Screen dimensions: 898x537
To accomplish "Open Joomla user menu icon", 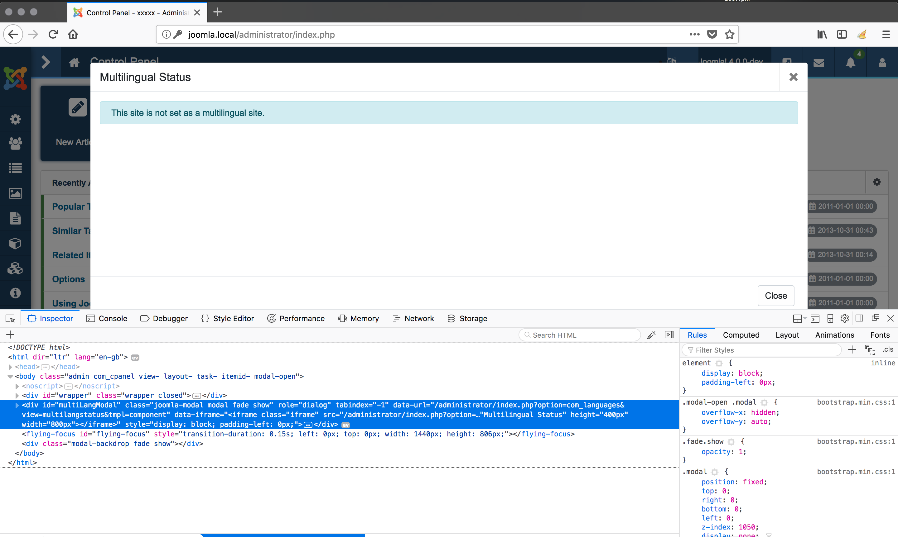I will [x=882, y=63].
